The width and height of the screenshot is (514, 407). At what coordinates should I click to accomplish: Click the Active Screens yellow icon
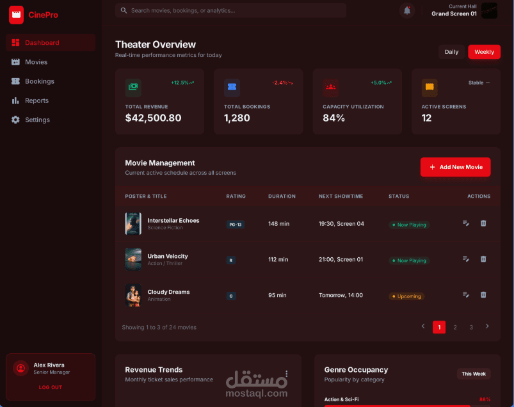[430, 88]
